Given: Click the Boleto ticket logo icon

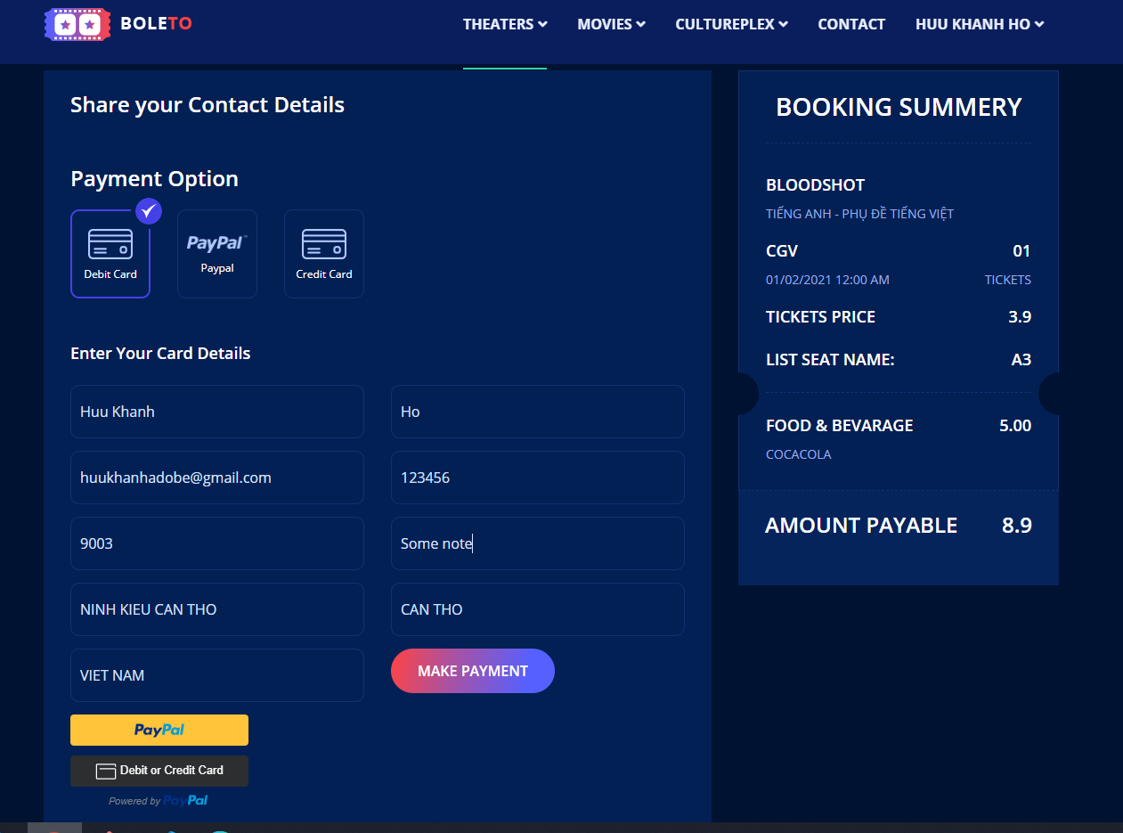Looking at the screenshot, I should tap(77, 24).
